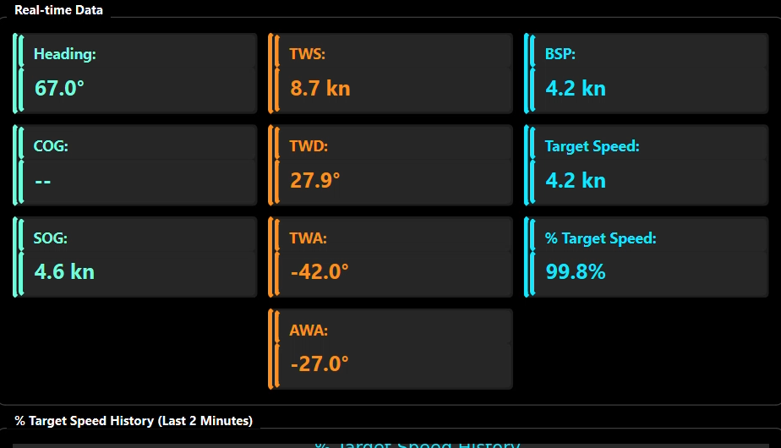Click the TWS label
The image size is (781, 448).
(307, 54)
